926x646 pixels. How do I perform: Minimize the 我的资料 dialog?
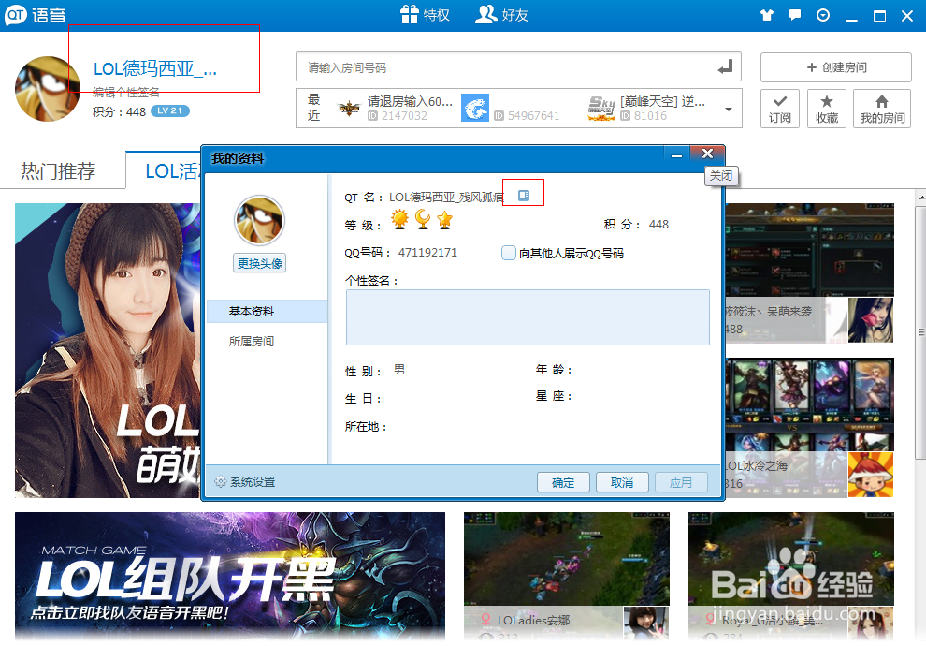click(x=677, y=154)
